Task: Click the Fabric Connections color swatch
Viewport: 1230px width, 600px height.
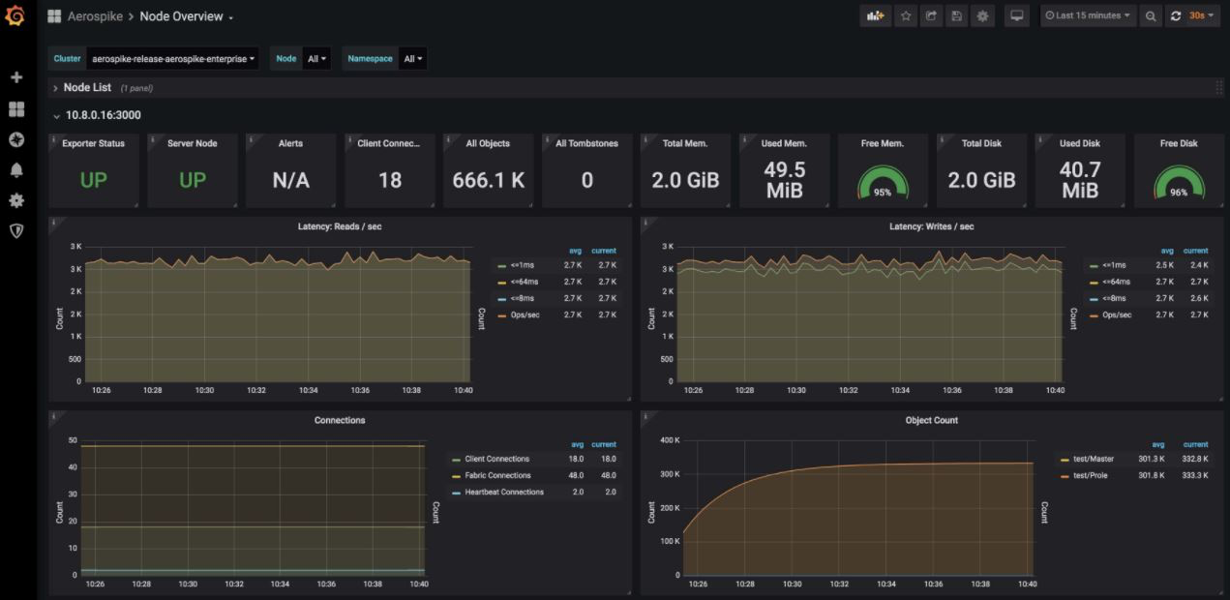Action: (456, 475)
